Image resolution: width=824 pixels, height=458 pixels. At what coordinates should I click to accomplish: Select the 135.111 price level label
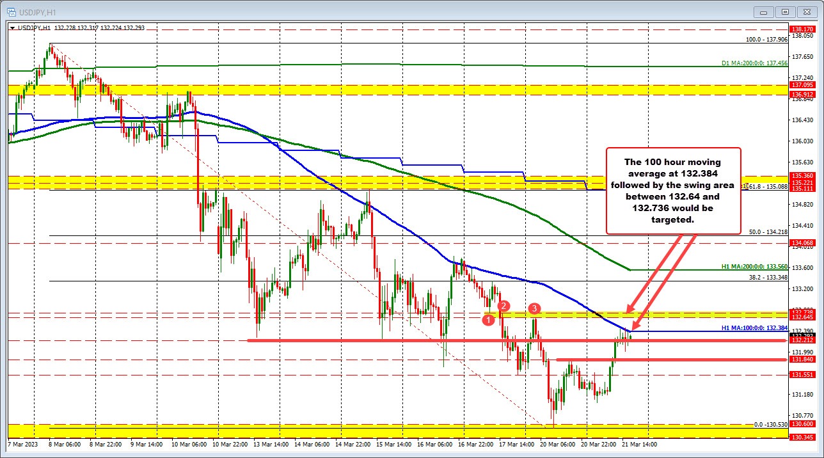tap(802, 189)
